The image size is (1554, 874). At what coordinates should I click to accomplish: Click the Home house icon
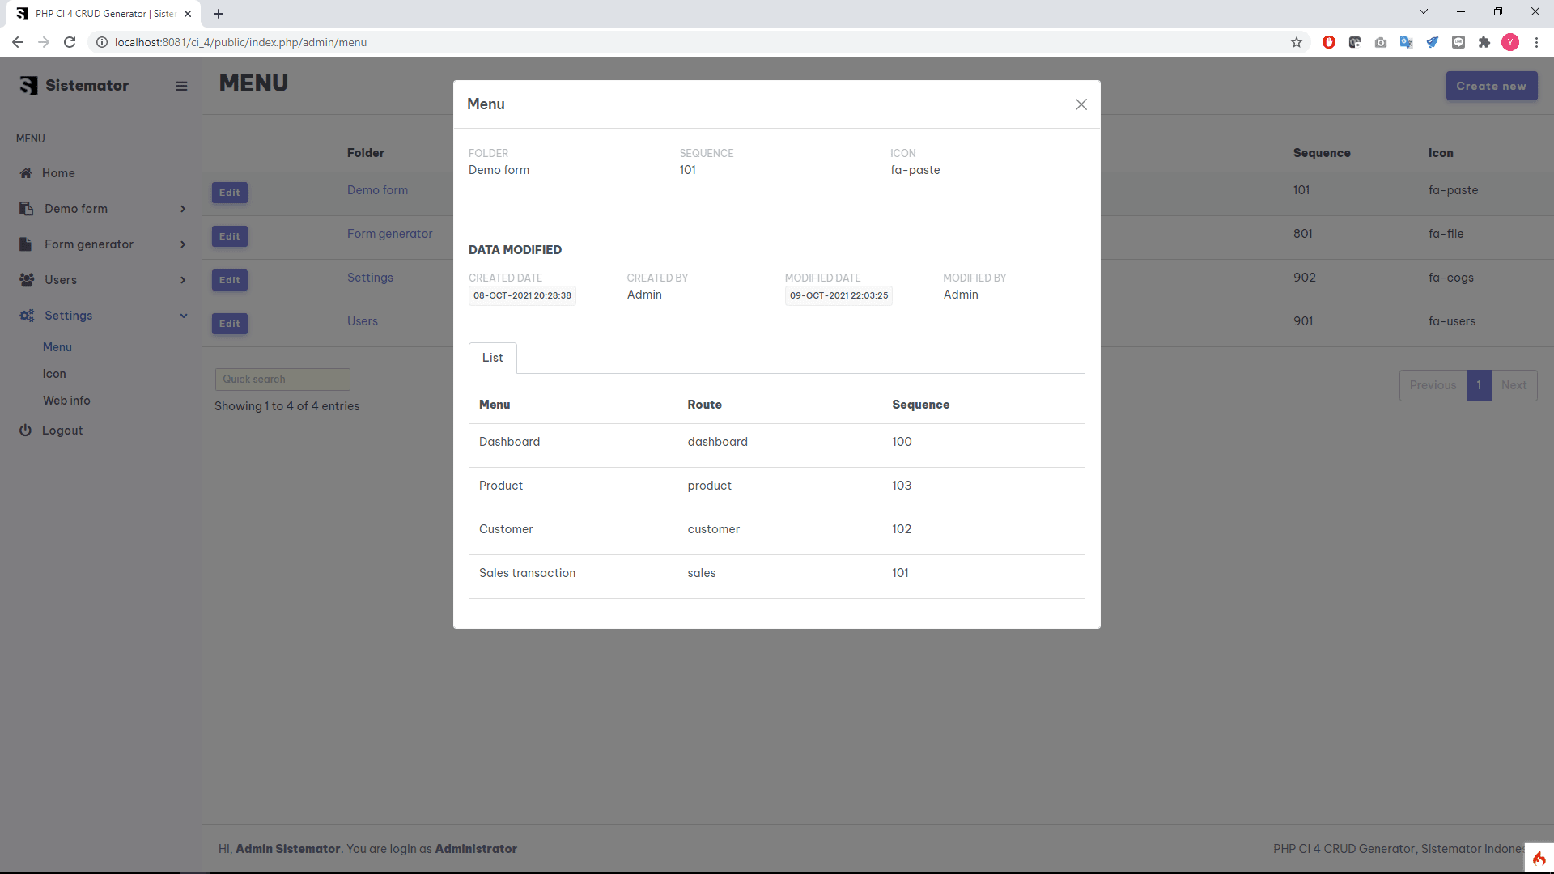(x=26, y=173)
